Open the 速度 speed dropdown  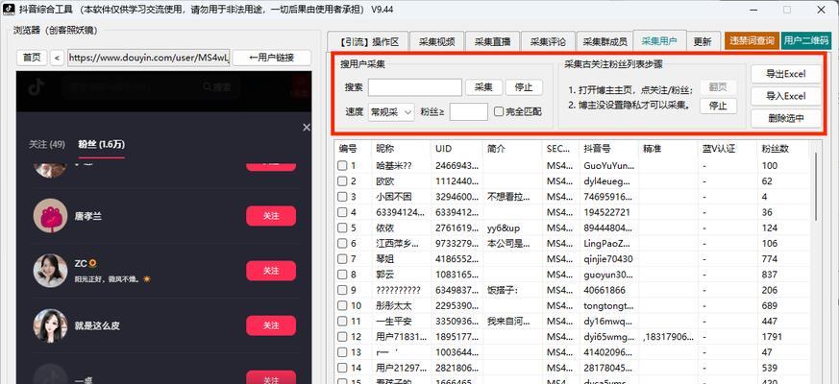391,112
